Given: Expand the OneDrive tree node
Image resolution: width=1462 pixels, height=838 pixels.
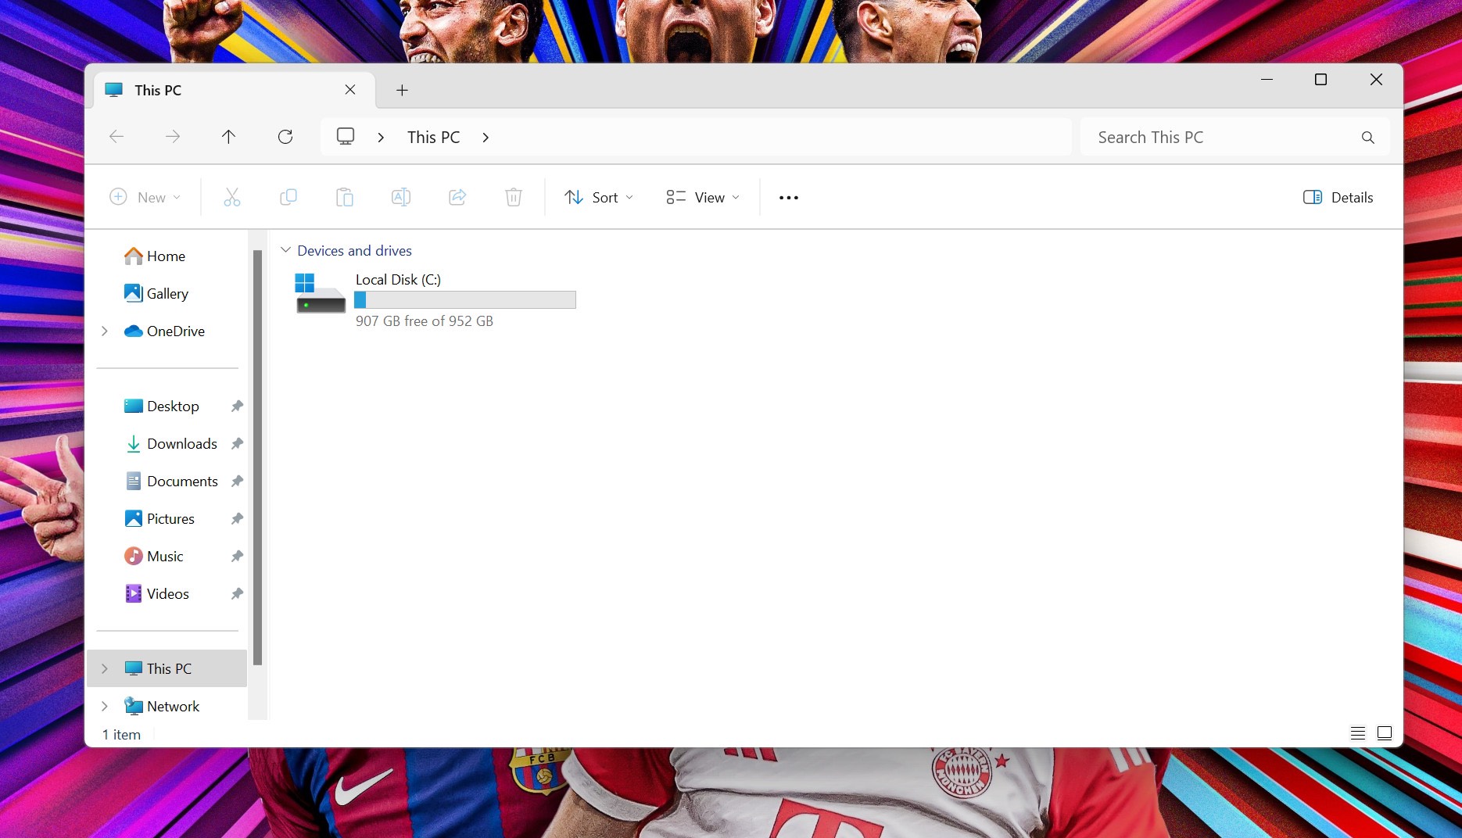Looking at the screenshot, I should pos(105,331).
